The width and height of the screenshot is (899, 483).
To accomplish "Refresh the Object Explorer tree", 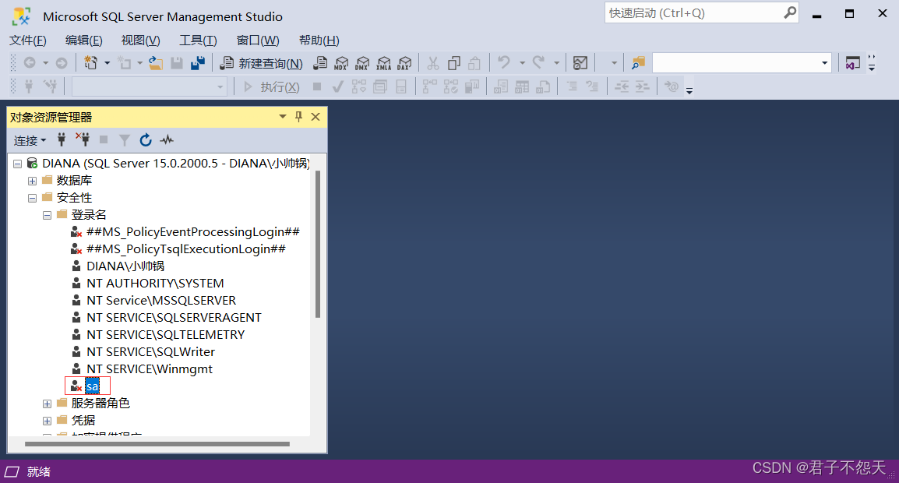I will (146, 139).
